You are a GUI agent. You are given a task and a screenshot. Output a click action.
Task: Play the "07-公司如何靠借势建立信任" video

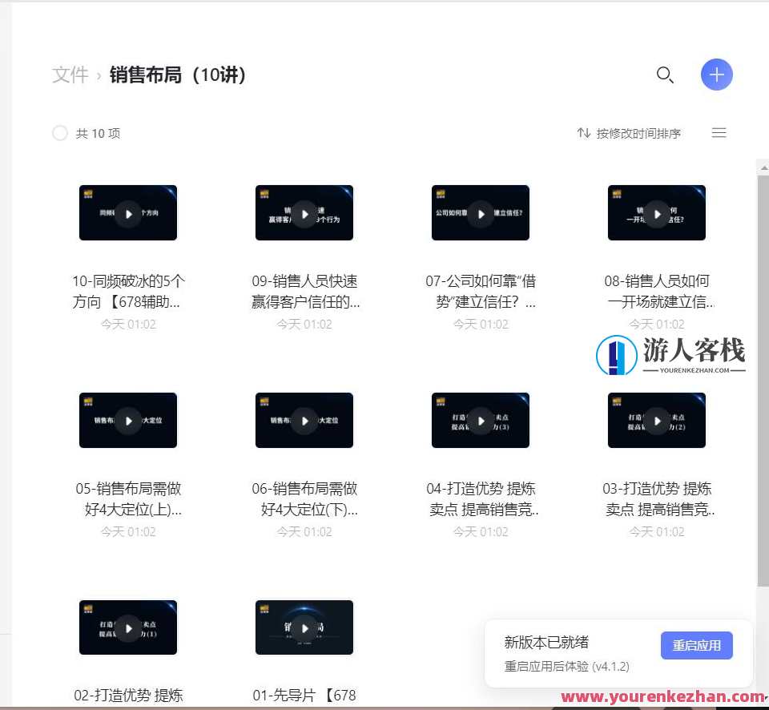pos(481,212)
